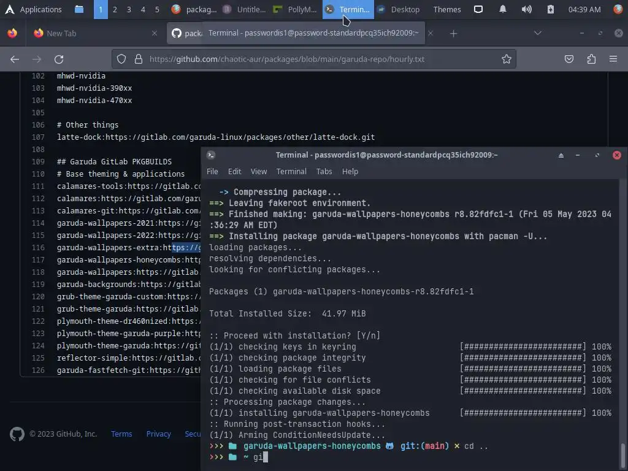Switch to the New Tab browser tab
Image resolution: width=628 pixels, height=471 pixels.
point(96,33)
